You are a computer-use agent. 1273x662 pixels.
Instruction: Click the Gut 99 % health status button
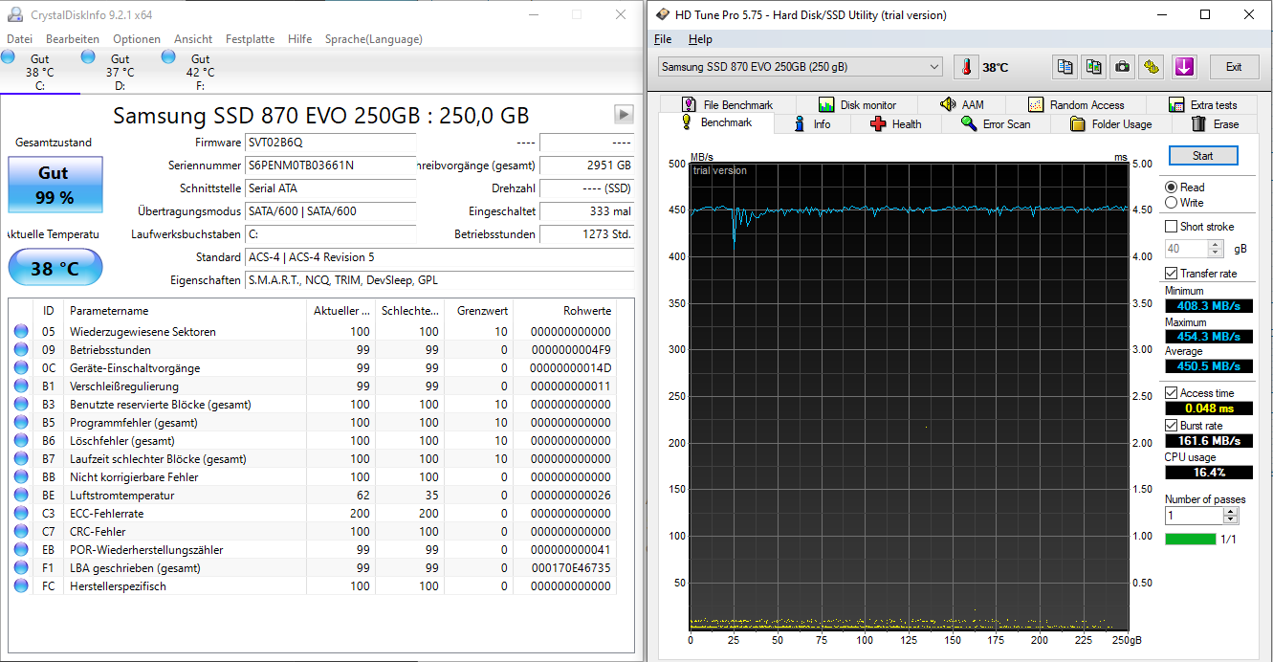(55, 185)
